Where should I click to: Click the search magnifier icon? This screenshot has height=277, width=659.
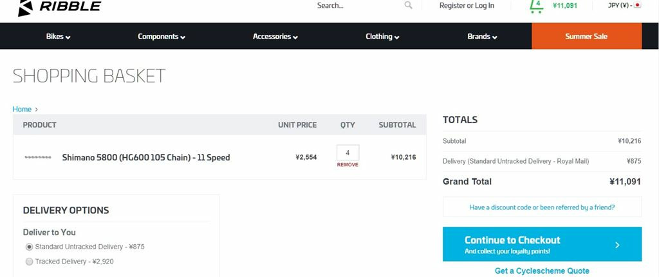pos(408,5)
